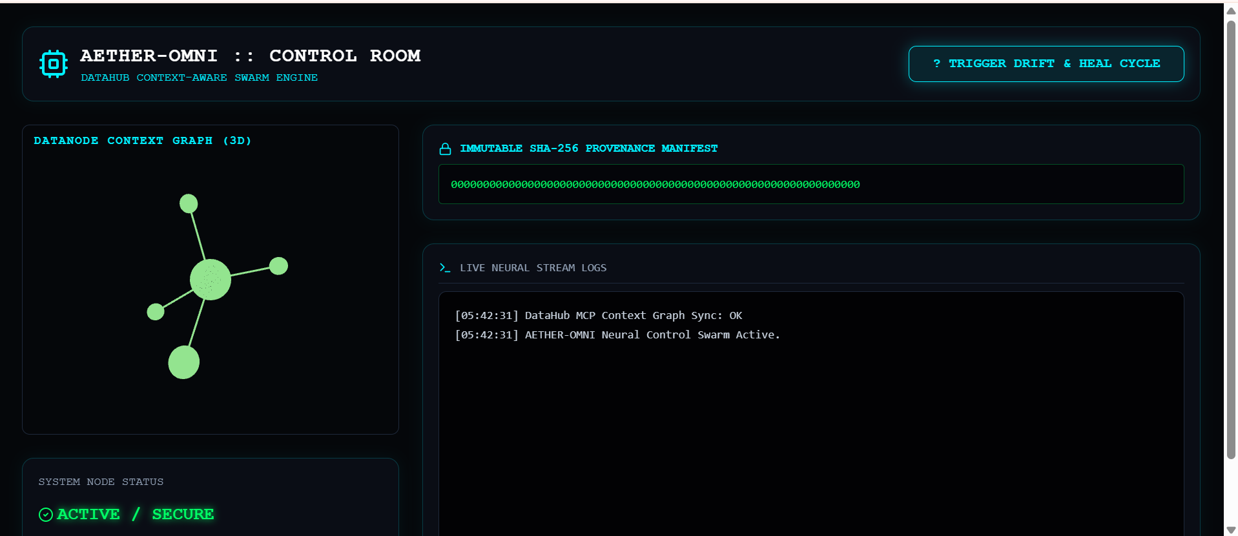Click the terminal prompt icon beside Live Neural Stream Logs
Viewport: 1238px width, 536px height.
point(445,267)
